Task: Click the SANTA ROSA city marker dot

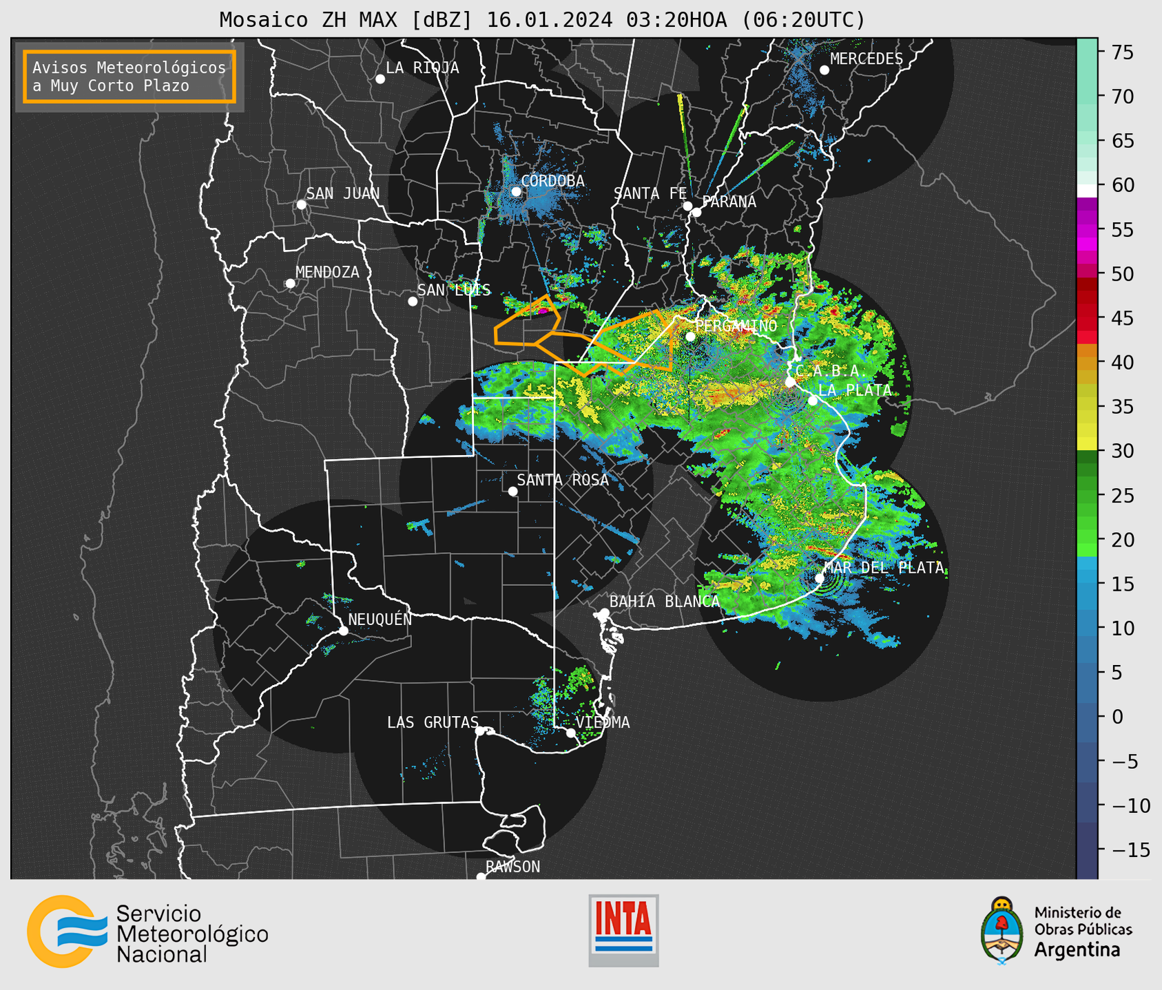Action: pos(512,491)
